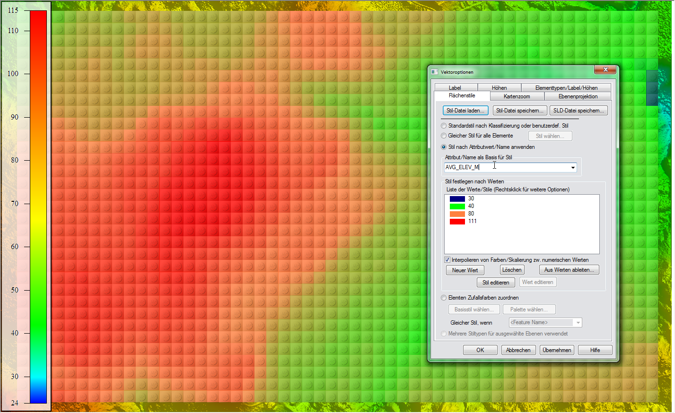
Task: Open the Elementtypen/Label/Höhen tab
Action: tap(566, 88)
